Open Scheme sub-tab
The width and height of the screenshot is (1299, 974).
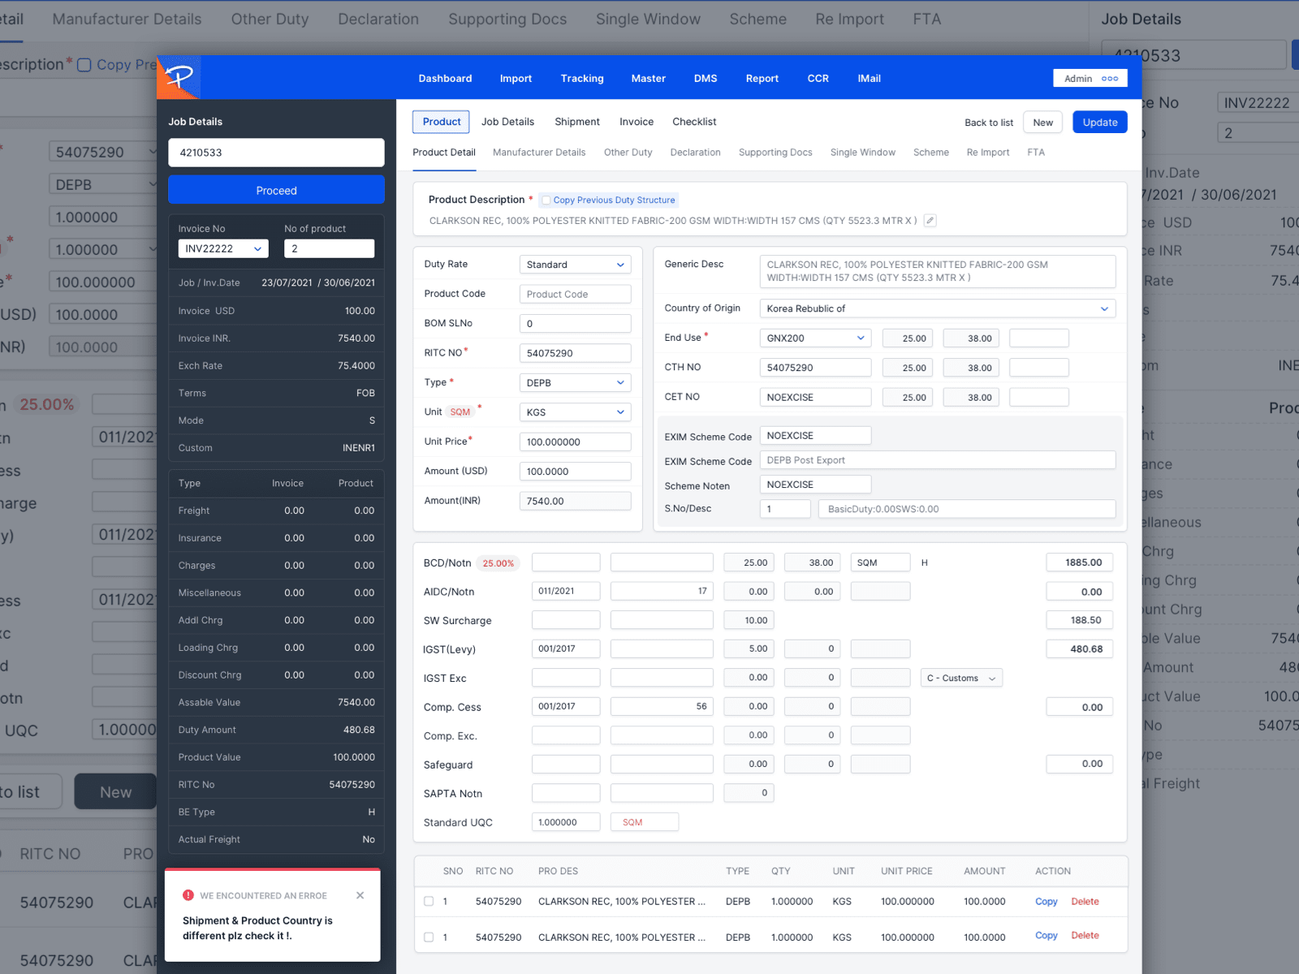tap(930, 153)
